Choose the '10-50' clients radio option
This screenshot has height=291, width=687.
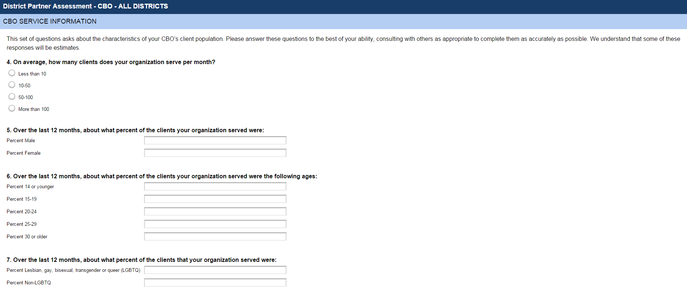click(12, 85)
